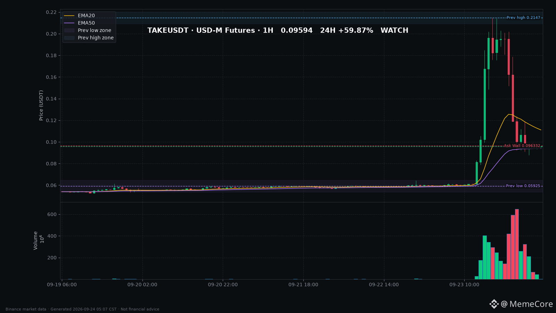Click the 0.20 price axis tick label
Image resolution: width=556 pixels, height=313 pixels.
coord(51,34)
